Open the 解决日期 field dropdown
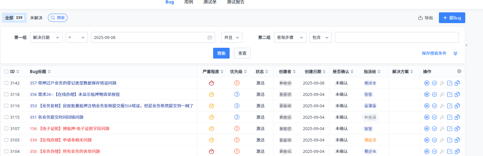Screen dimensions: 483x156 click(x=46, y=37)
